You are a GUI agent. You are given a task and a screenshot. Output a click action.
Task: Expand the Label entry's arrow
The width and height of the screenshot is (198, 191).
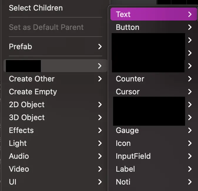pos(190,169)
